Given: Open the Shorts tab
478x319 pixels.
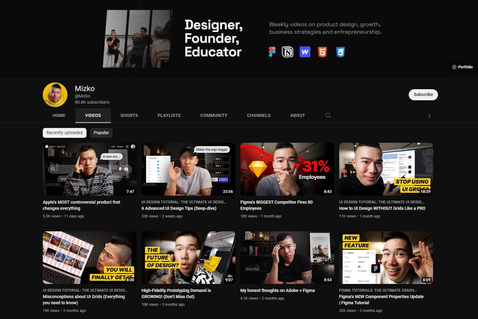Looking at the screenshot, I should 129,115.
